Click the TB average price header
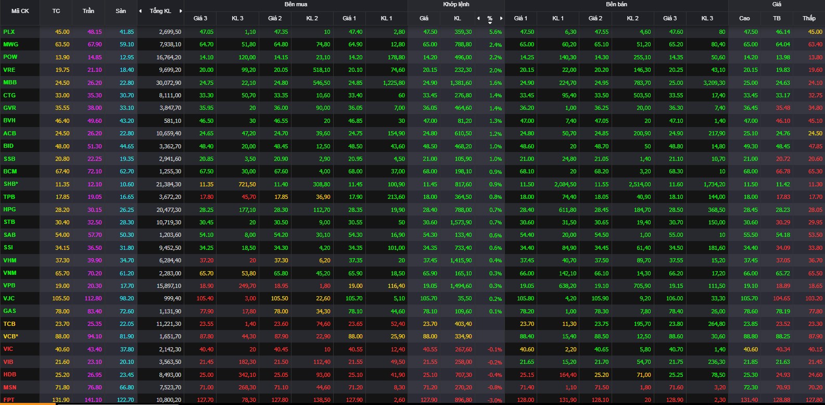Image resolution: width=825 pixels, height=405 pixels. (777, 18)
